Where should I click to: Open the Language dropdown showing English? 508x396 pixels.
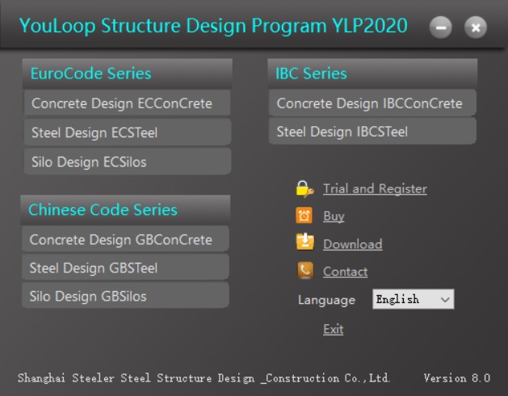pos(413,300)
